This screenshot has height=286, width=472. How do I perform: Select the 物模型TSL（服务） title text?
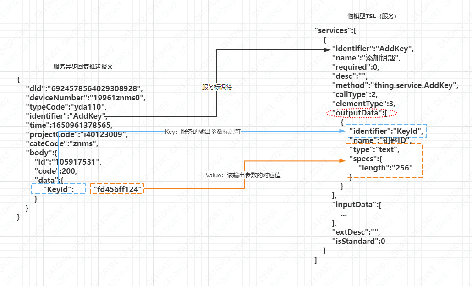[372, 16]
